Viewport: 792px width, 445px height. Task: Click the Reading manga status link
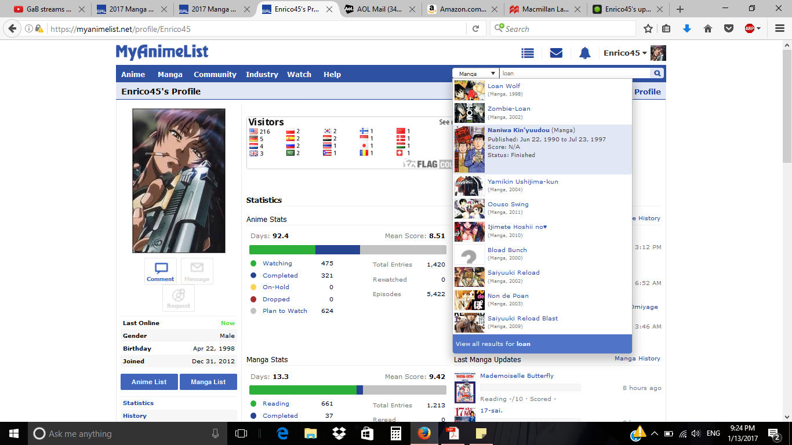(x=276, y=404)
